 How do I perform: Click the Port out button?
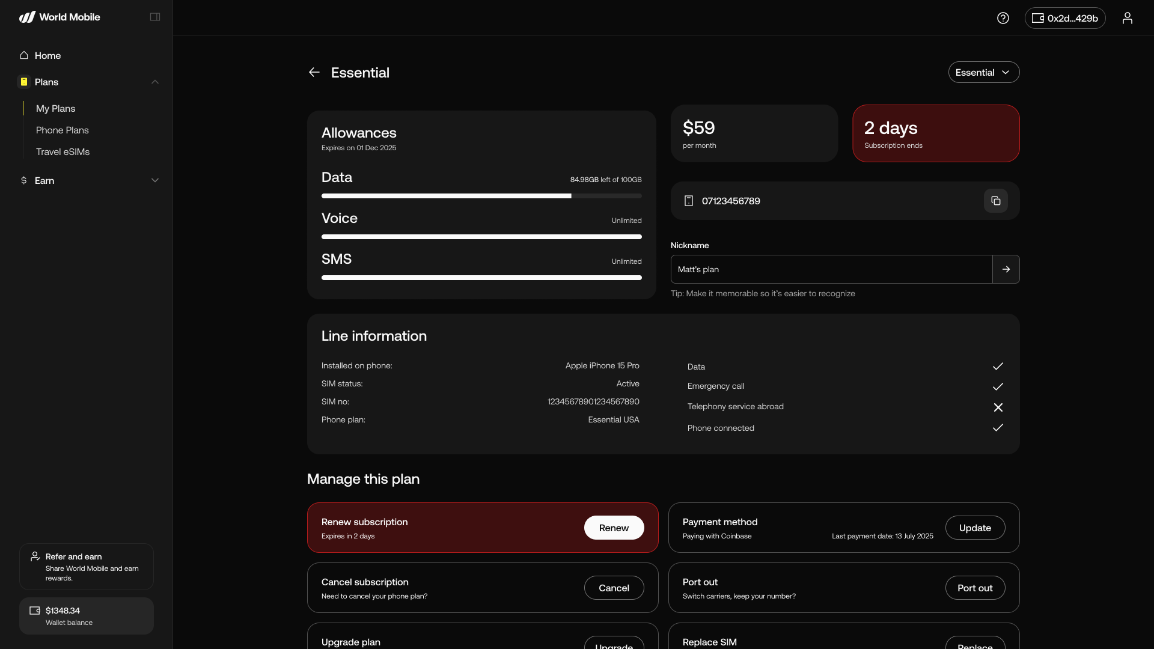click(974, 588)
